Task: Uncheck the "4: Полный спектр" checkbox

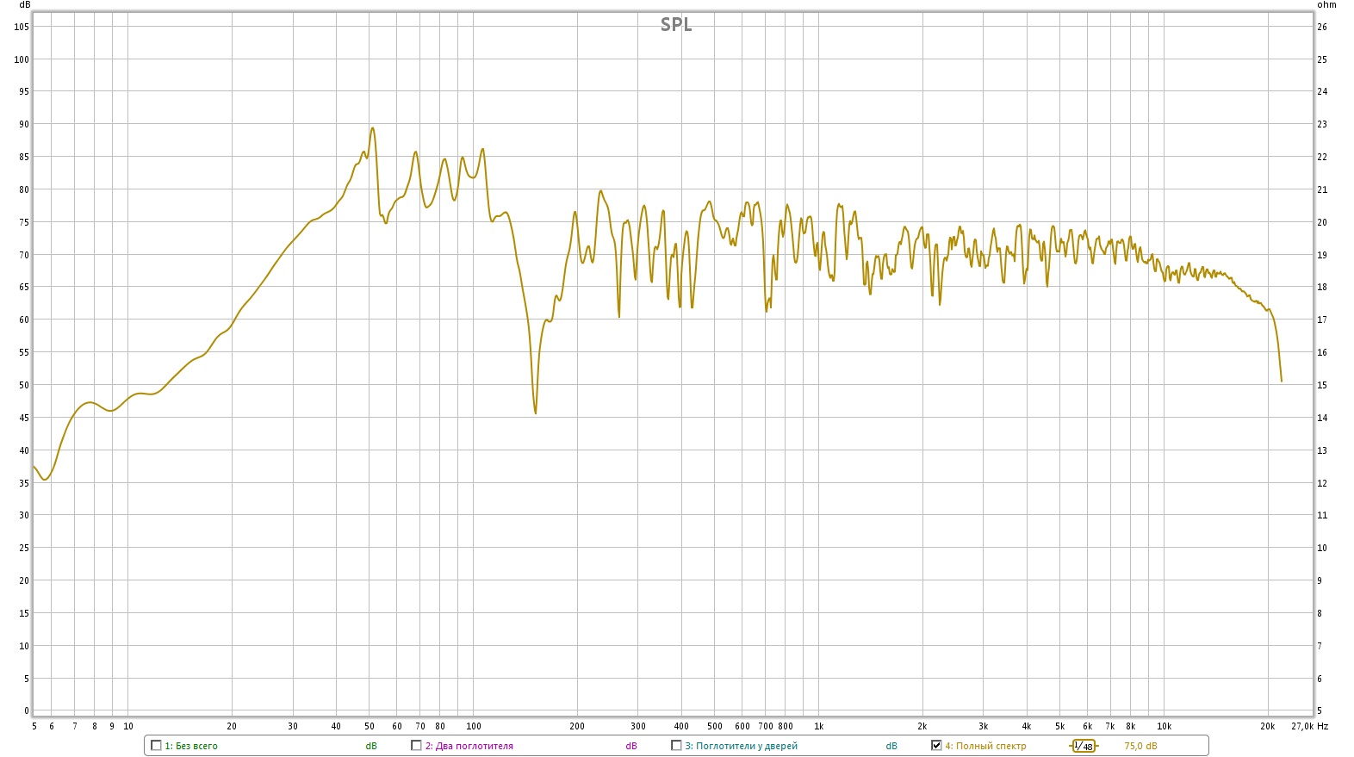Action: 936,746
